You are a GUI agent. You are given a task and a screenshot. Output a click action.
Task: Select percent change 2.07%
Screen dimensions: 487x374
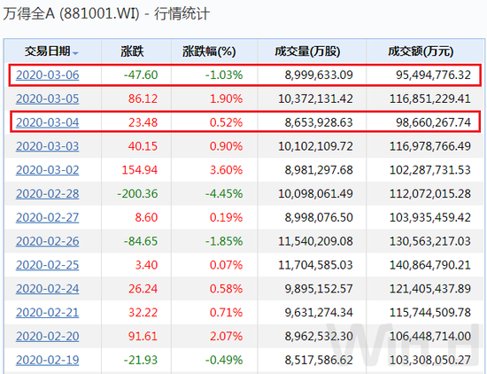(x=226, y=336)
